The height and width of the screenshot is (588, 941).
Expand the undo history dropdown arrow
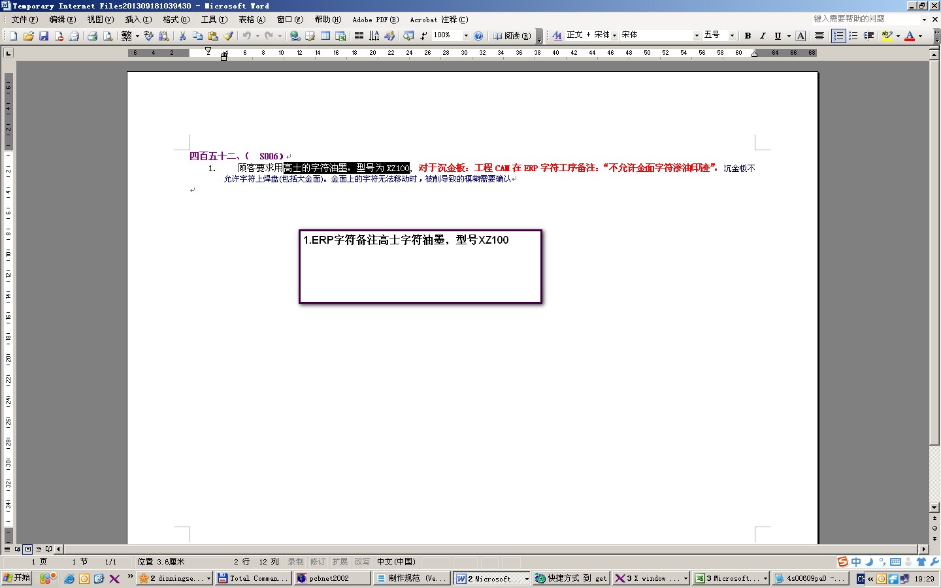257,36
